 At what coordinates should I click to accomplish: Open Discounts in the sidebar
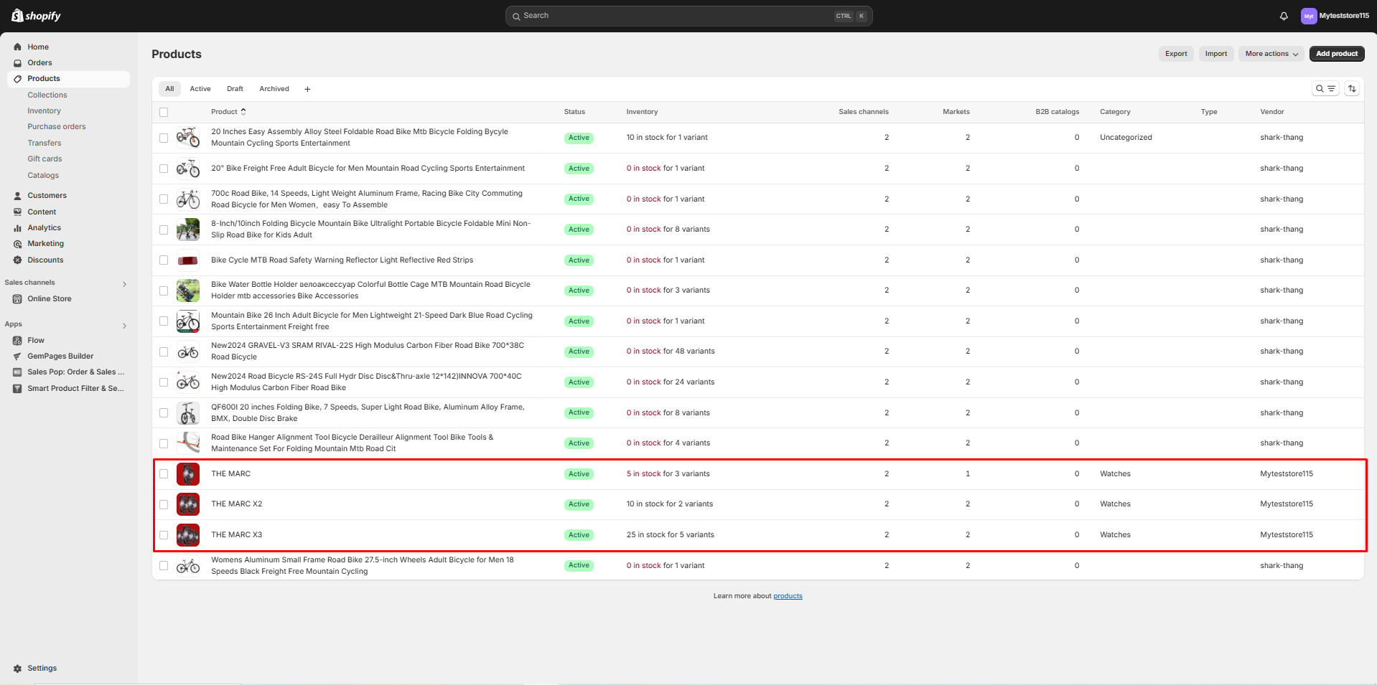coord(45,260)
